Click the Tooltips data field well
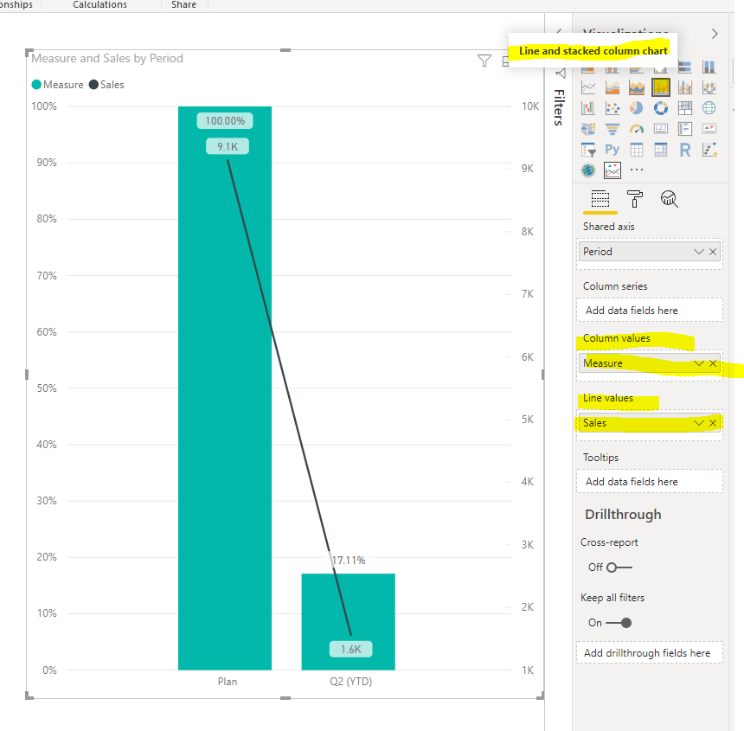Viewport: 744px width, 731px height. click(650, 482)
